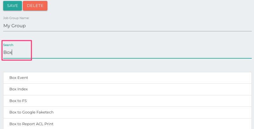Image resolution: width=254 pixels, height=129 pixels.
Task: Delete the My Group job group
Action: pos(35,6)
